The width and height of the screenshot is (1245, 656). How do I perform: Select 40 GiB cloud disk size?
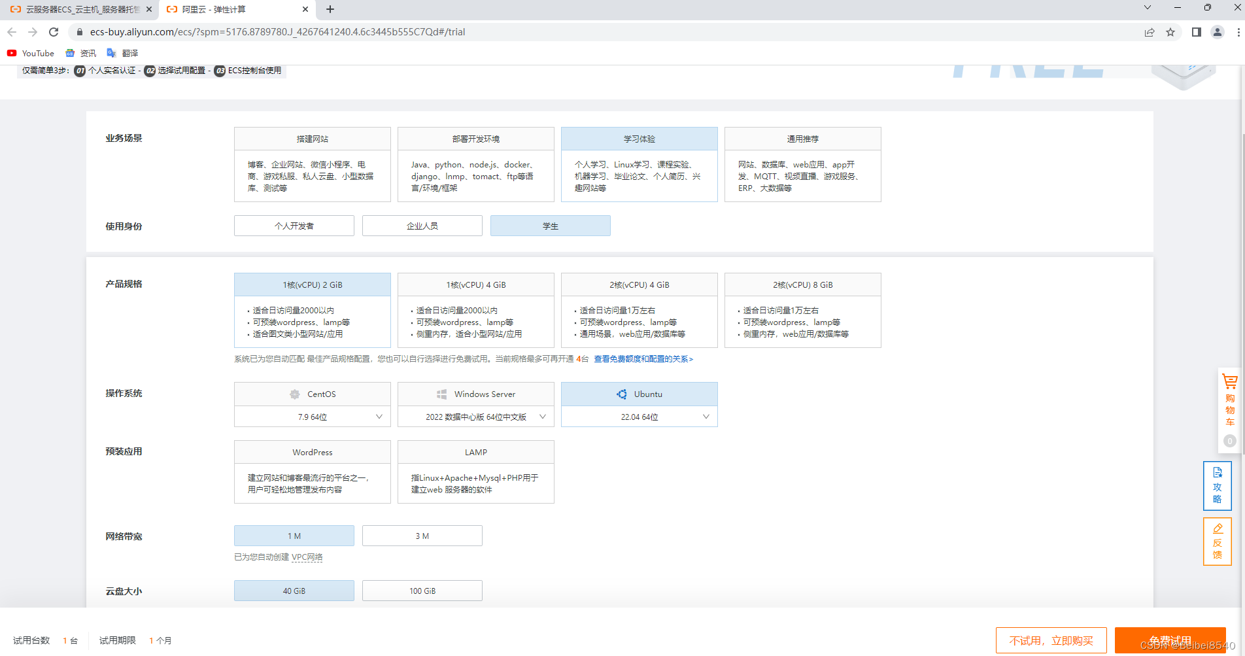(x=294, y=591)
